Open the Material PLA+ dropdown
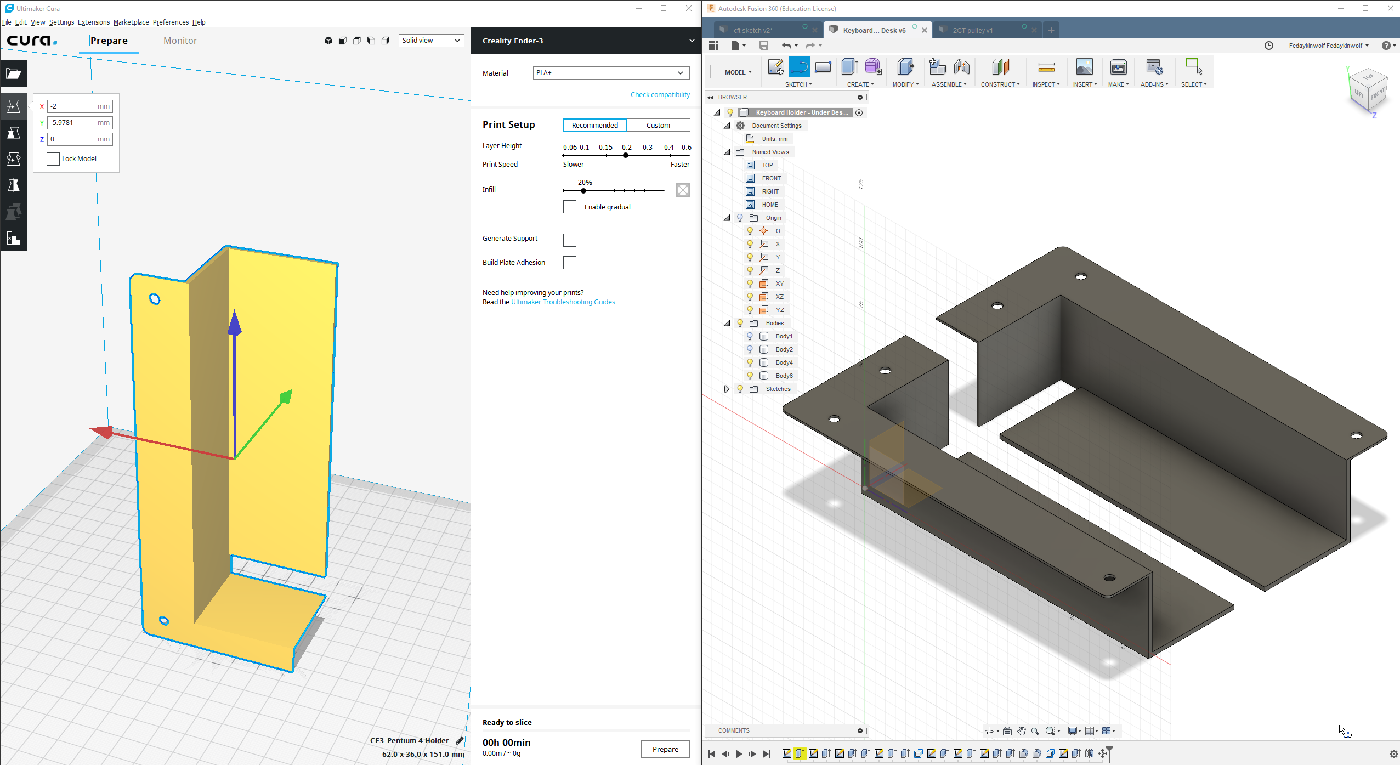The height and width of the screenshot is (765, 1400). [x=611, y=73]
